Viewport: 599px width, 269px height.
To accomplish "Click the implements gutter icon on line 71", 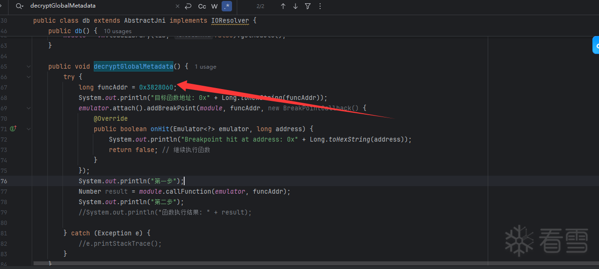I will (x=13, y=129).
